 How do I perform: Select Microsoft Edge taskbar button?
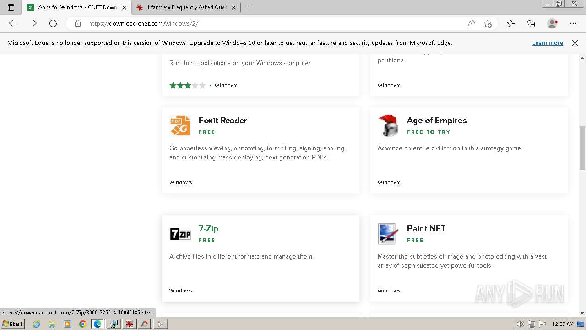point(98,324)
